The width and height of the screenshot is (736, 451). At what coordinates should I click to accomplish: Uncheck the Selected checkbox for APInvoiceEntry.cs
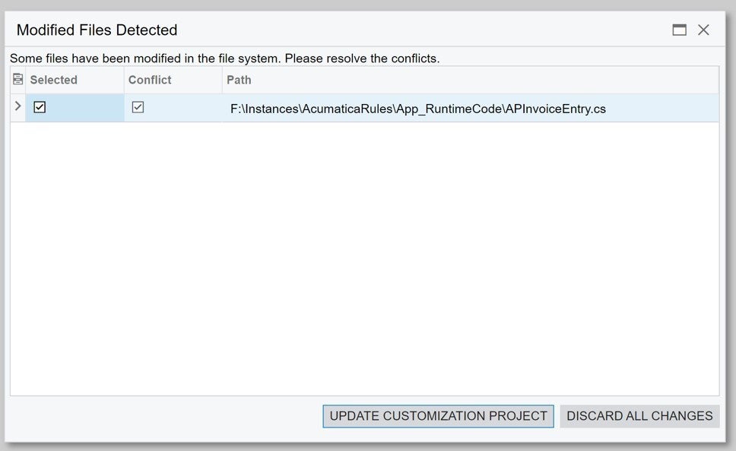click(x=40, y=107)
